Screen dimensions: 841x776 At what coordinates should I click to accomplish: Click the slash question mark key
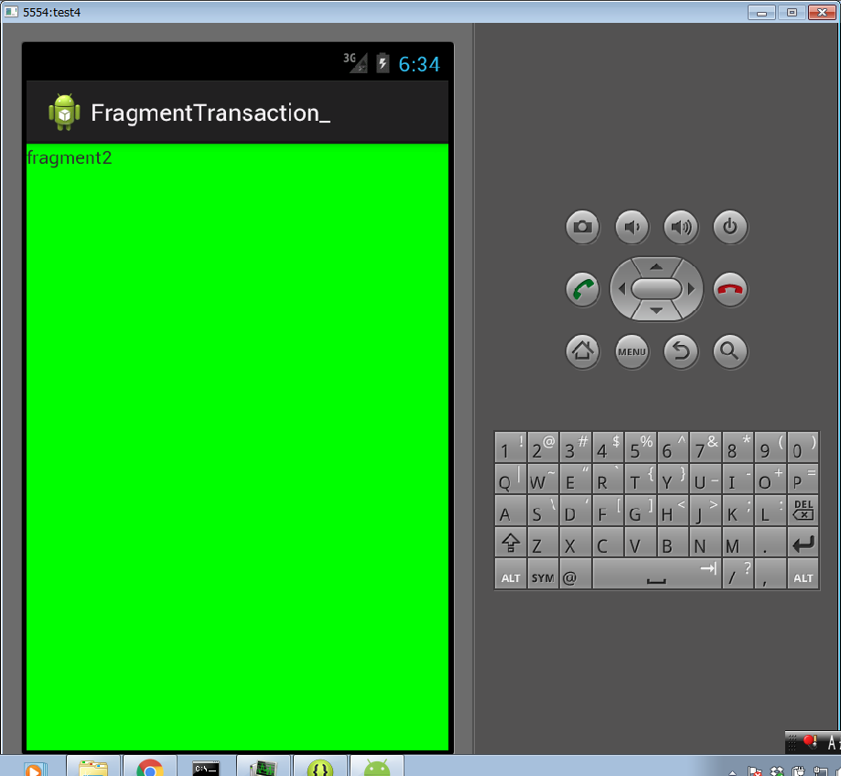[738, 574]
